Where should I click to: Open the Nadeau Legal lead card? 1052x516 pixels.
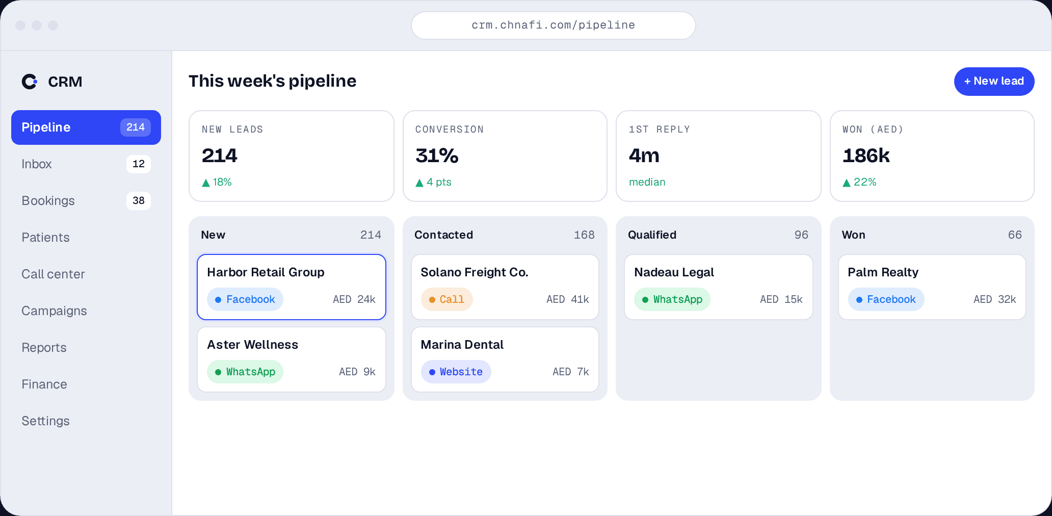(x=719, y=287)
